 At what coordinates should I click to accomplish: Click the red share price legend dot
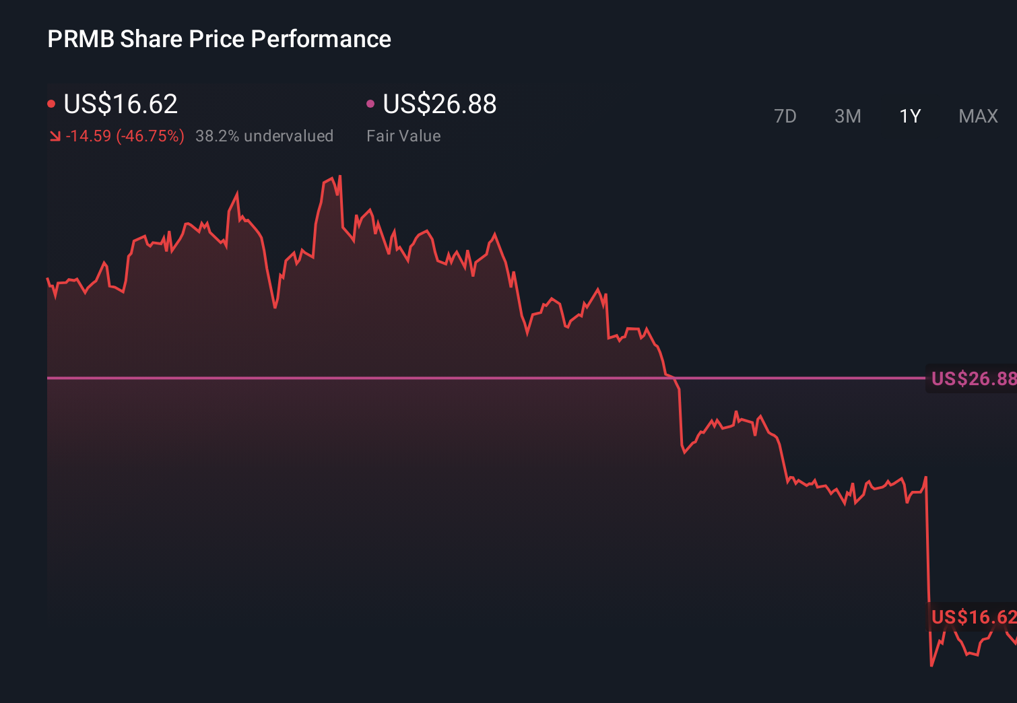pos(53,102)
